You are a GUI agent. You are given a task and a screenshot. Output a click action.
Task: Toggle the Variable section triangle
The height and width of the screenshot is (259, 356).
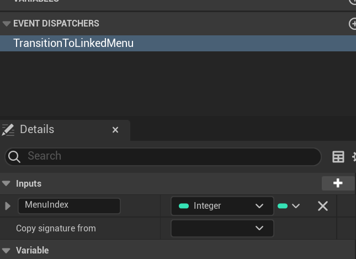[x=6, y=250]
